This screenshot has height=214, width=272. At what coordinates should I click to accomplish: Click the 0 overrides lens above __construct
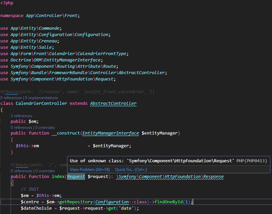[x=45, y=128]
